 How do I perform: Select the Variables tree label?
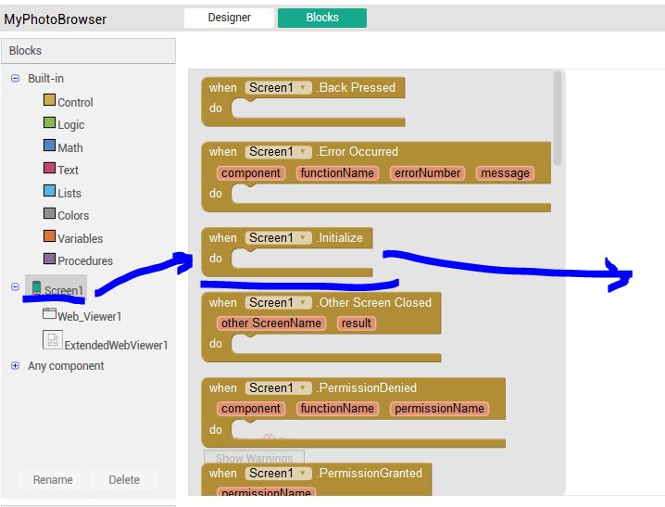[81, 238]
